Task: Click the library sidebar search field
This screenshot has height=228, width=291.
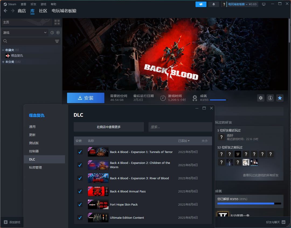Action: 31,41
